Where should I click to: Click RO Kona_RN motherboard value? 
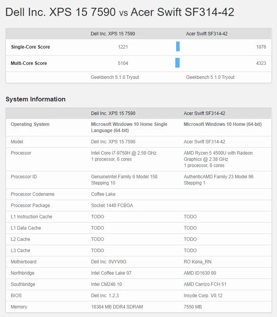coord(197,262)
